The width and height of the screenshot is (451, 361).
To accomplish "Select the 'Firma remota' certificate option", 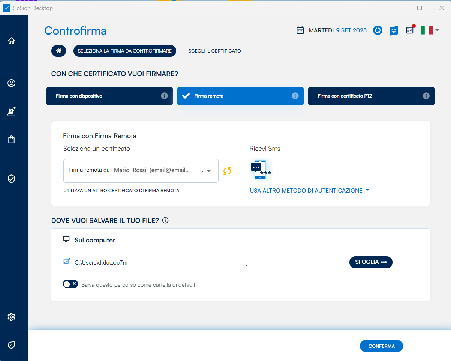I will tap(240, 96).
